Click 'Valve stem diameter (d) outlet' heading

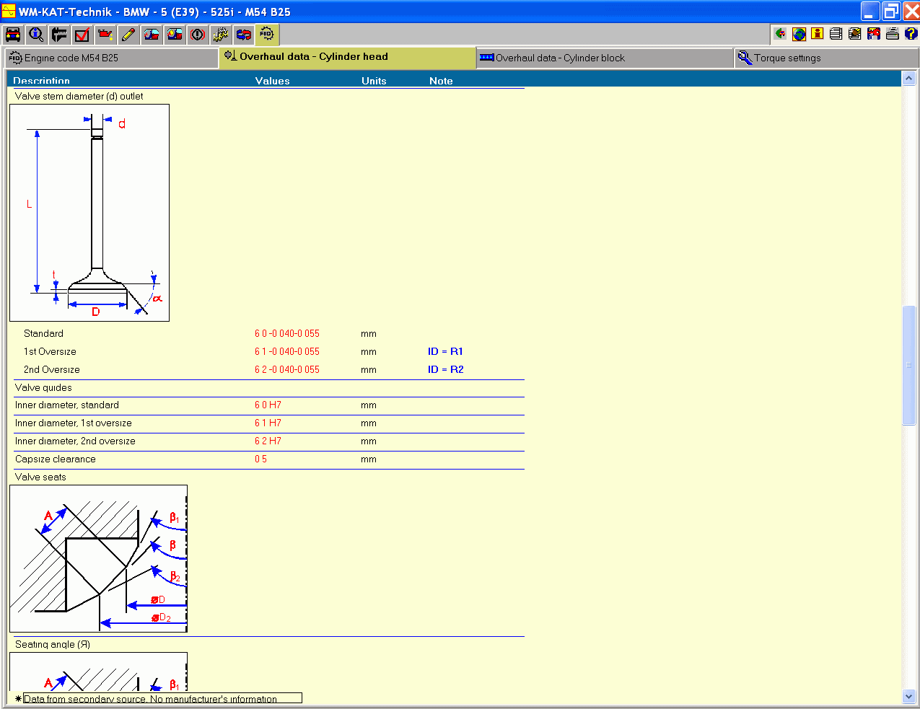click(x=79, y=96)
